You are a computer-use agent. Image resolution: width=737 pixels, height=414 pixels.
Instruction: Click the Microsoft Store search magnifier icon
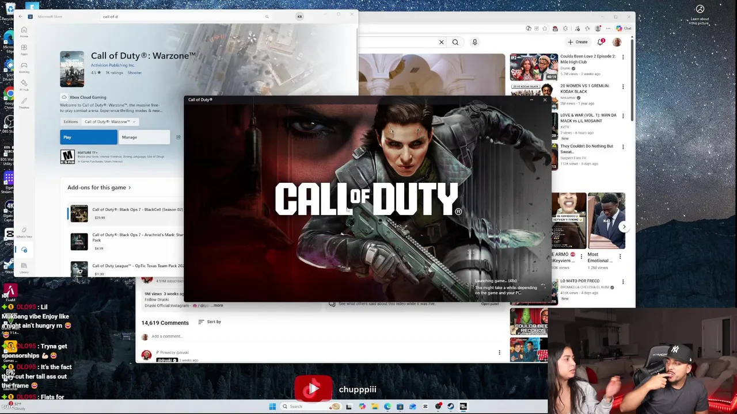coord(267,17)
